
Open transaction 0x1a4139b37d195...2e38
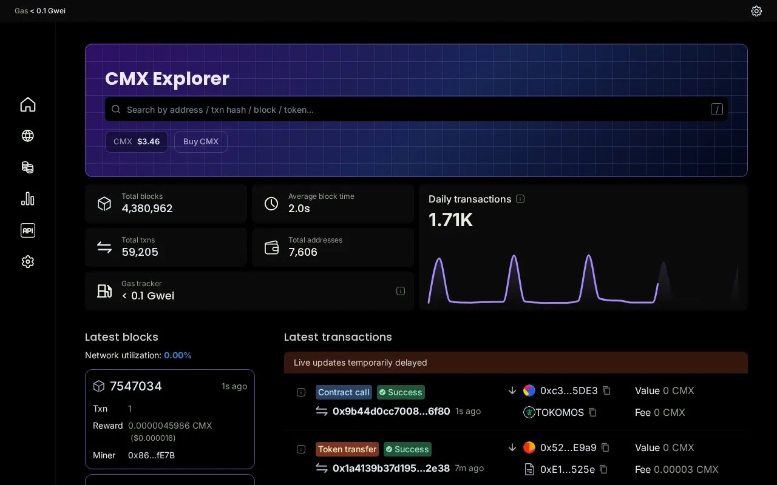point(392,469)
